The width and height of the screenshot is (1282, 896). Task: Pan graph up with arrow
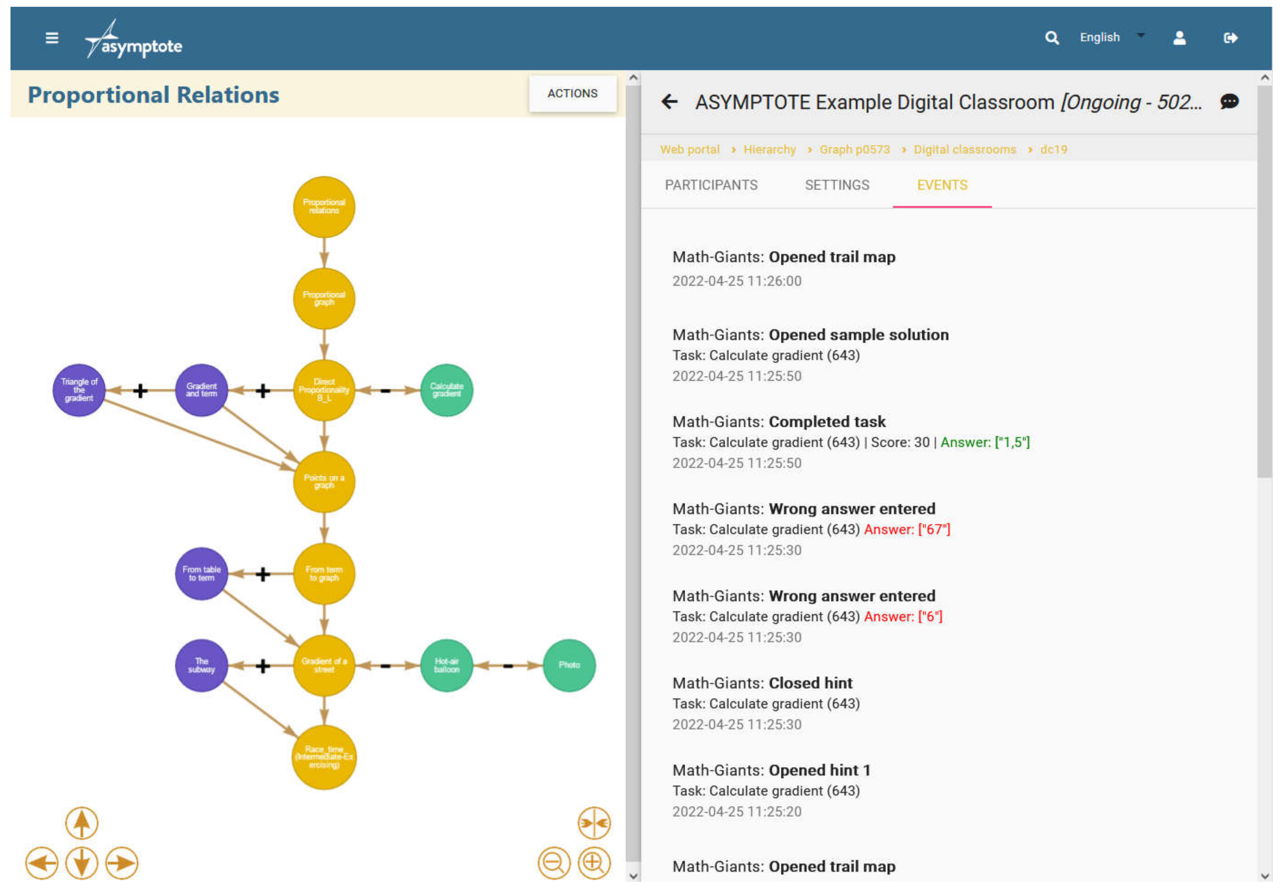coord(82,823)
